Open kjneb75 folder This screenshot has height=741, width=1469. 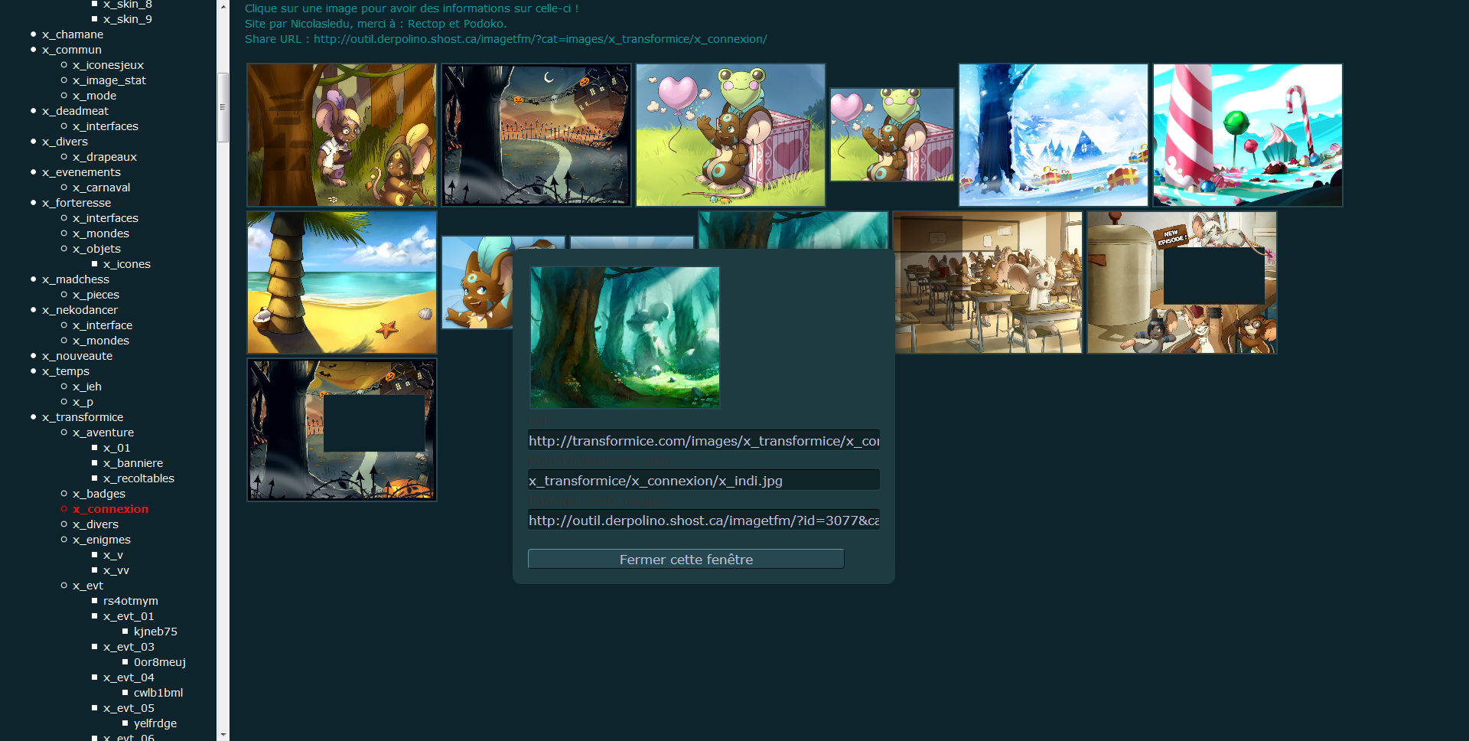pyautogui.click(x=155, y=632)
